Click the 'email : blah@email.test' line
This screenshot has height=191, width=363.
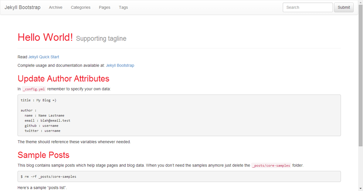pyautogui.click(x=48, y=121)
